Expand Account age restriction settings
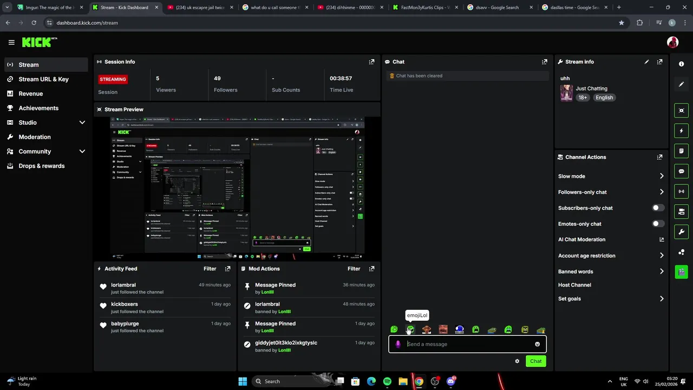693x390 pixels. click(x=662, y=256)
